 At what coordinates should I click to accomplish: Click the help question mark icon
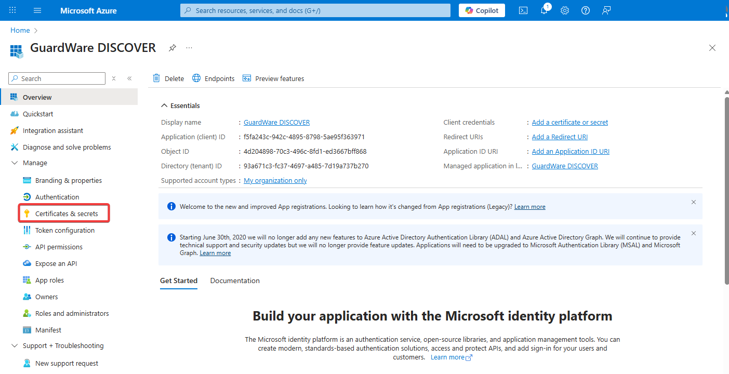pyautogui.click(x=586, y=10)
